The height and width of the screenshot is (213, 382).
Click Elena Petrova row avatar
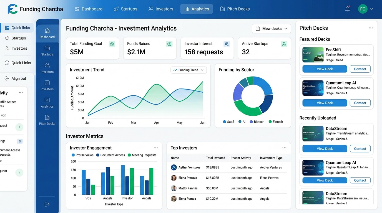(174, 178)
